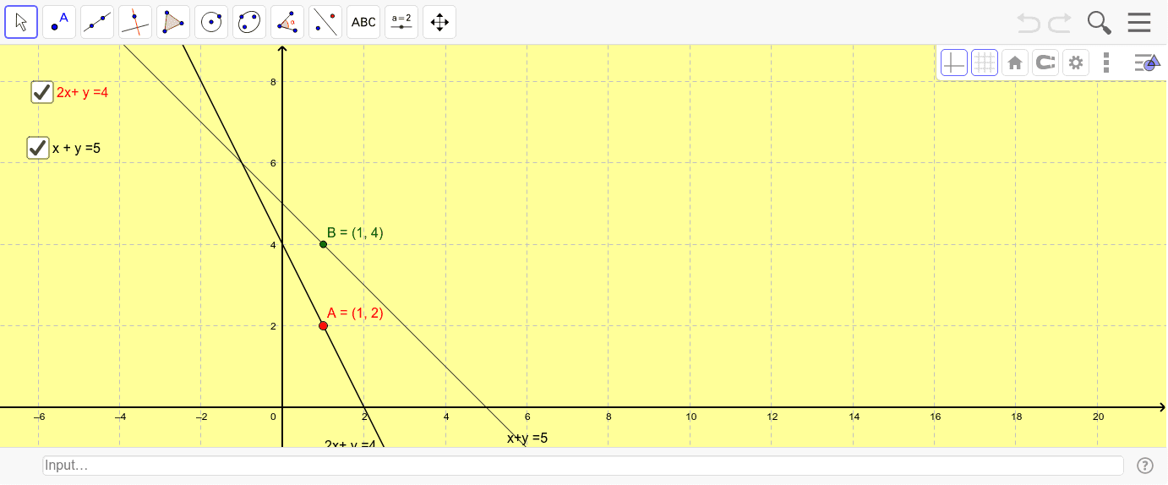The height and width of the screenshot is (485, 1168).
Task: Select the Reflect about Line tool
Action: [x=325, y=22]
